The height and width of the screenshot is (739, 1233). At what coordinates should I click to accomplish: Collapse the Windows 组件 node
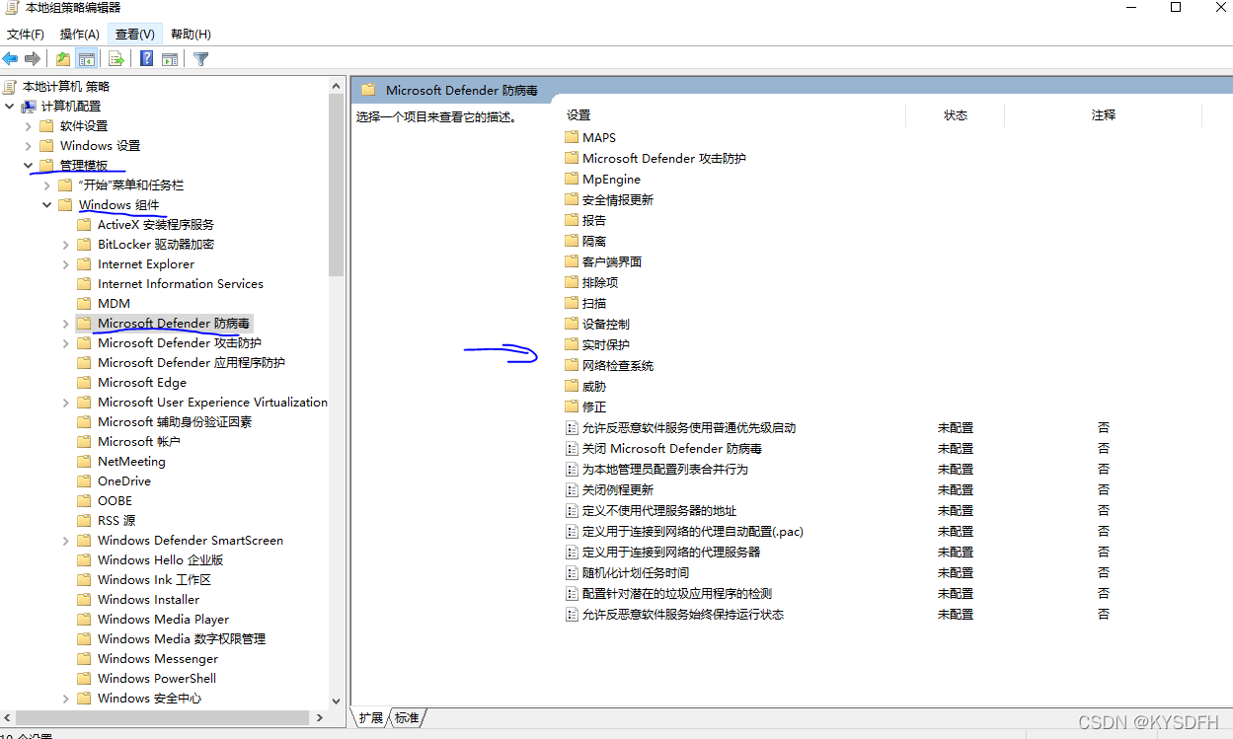[46, 204]
